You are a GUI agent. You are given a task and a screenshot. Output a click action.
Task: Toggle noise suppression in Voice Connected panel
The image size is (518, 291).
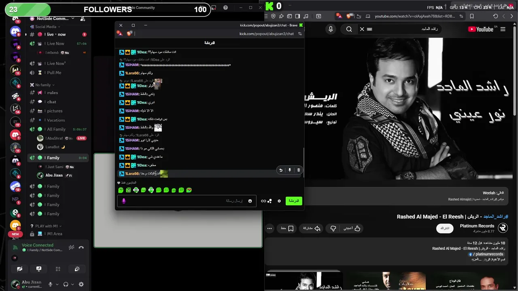click(71, 247)
